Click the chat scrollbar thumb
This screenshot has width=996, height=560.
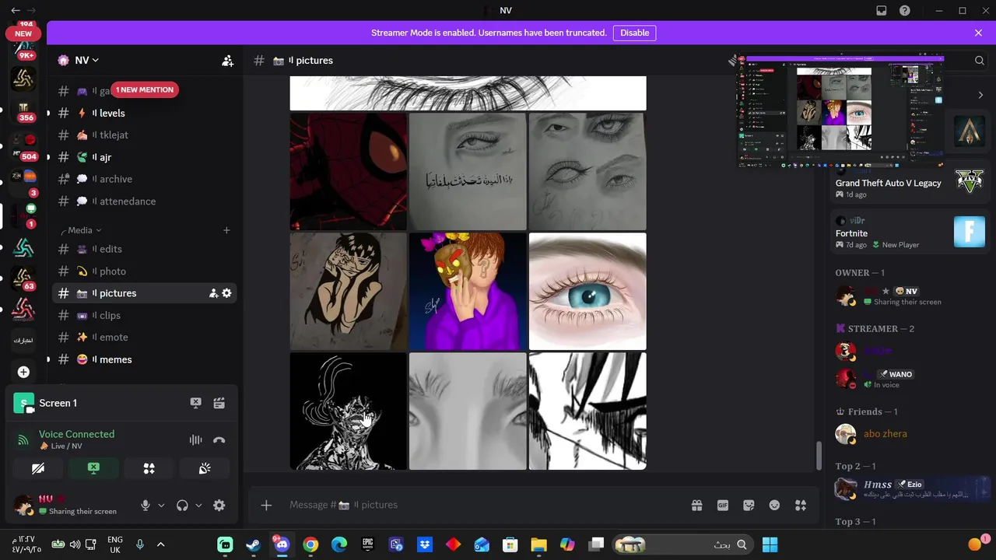[x=819, y=456]
